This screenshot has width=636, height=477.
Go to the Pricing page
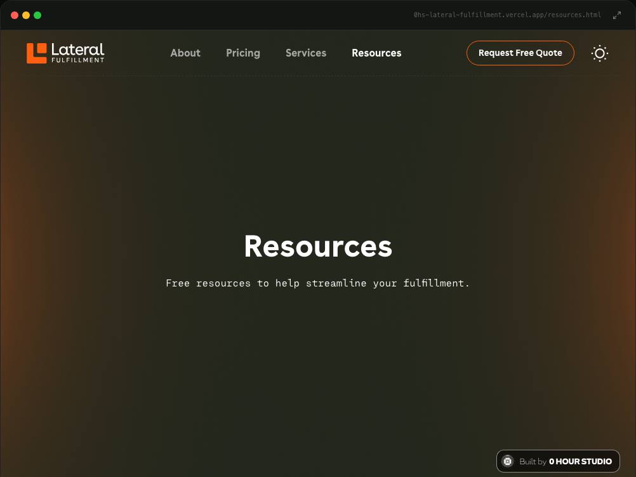click(243, 53)
